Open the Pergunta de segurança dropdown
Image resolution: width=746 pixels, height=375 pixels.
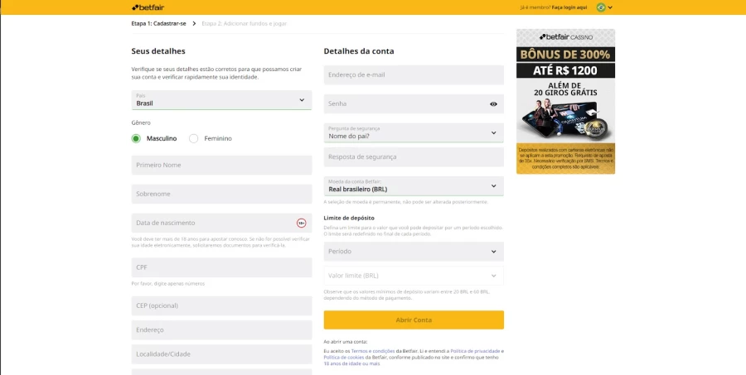tap(414, 132)
